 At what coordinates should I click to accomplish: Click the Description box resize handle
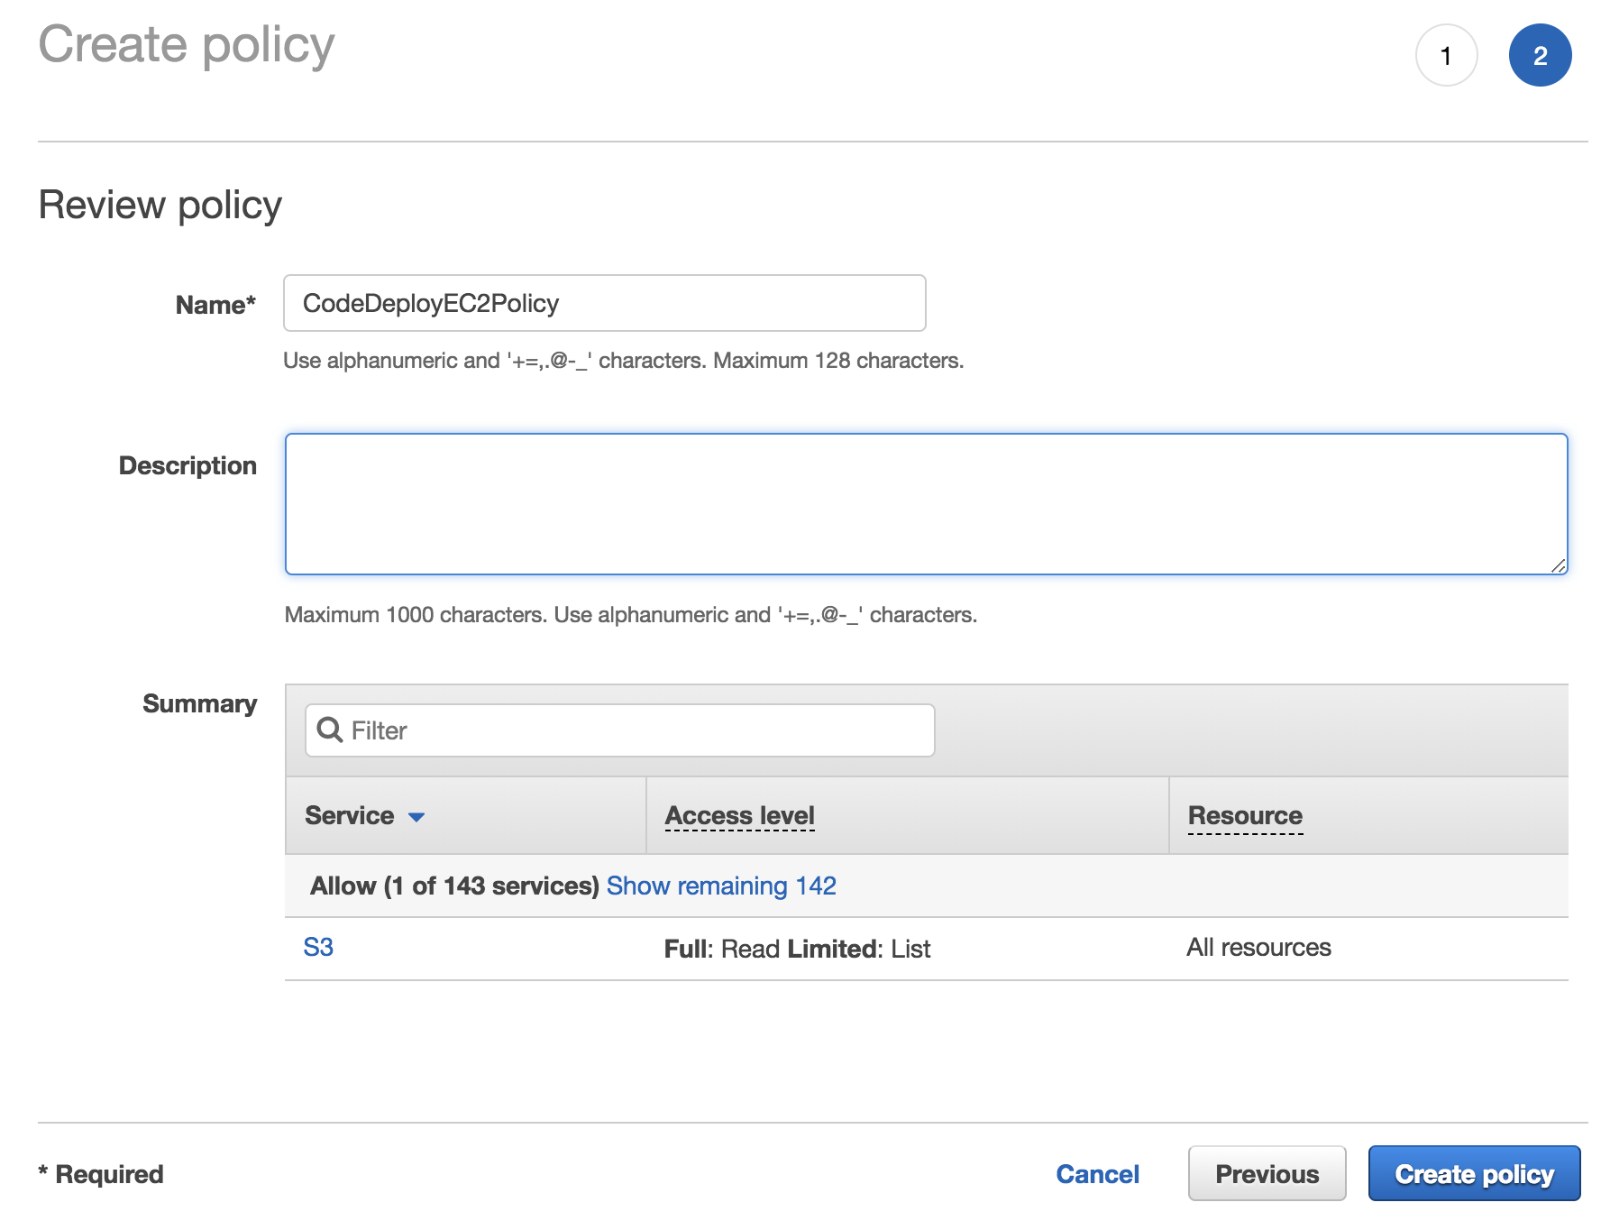click(x=1559, y=565)
